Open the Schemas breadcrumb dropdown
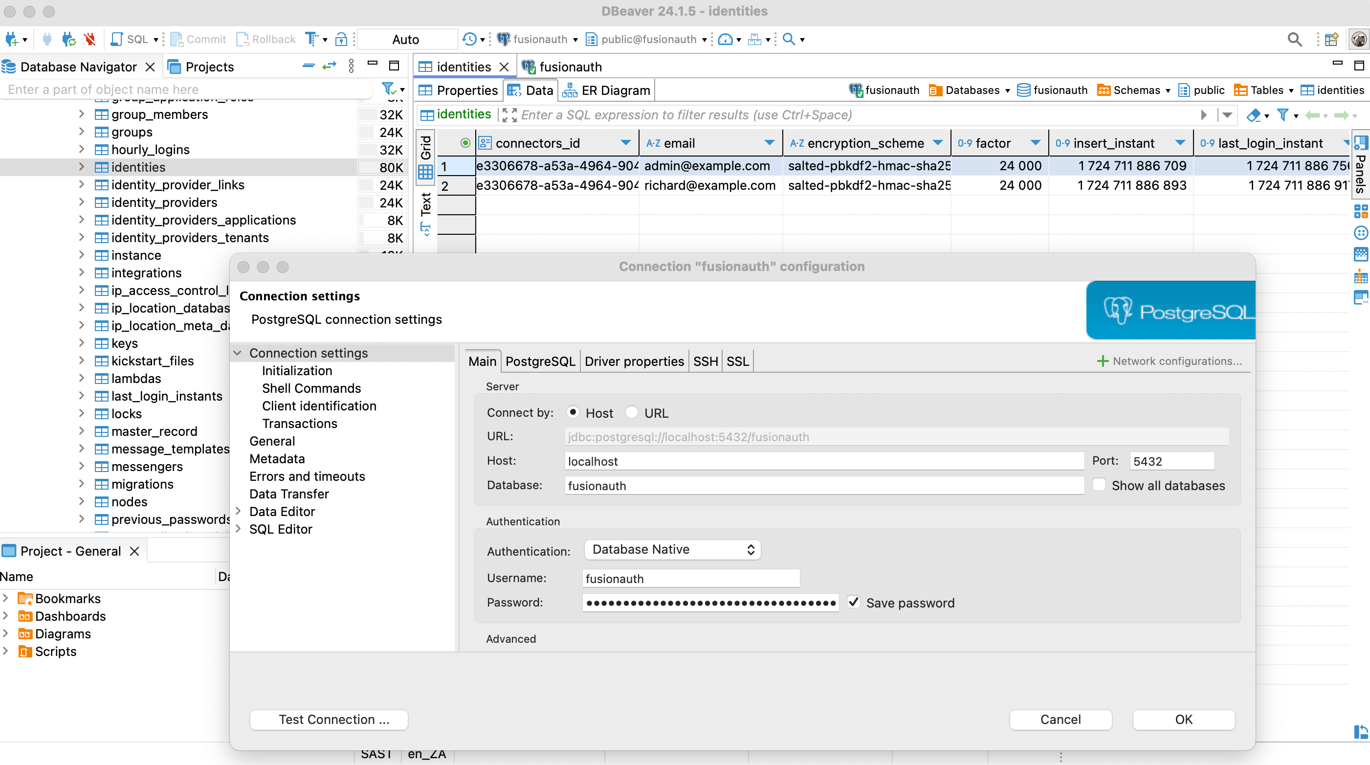 click(1167, 90)
